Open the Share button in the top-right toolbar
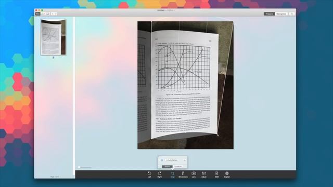 tap(292, 14)
